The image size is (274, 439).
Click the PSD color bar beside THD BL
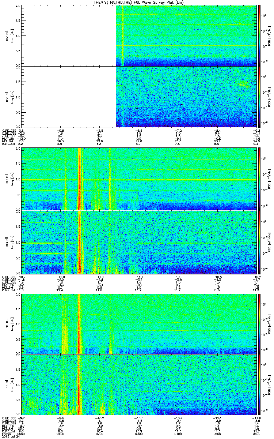tap(259, 179)
